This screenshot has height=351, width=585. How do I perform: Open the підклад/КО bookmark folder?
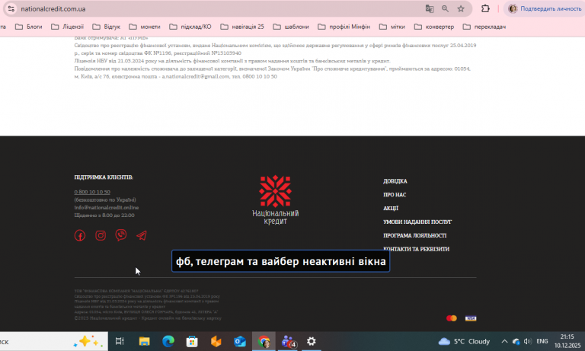click(x=190, y=27)
